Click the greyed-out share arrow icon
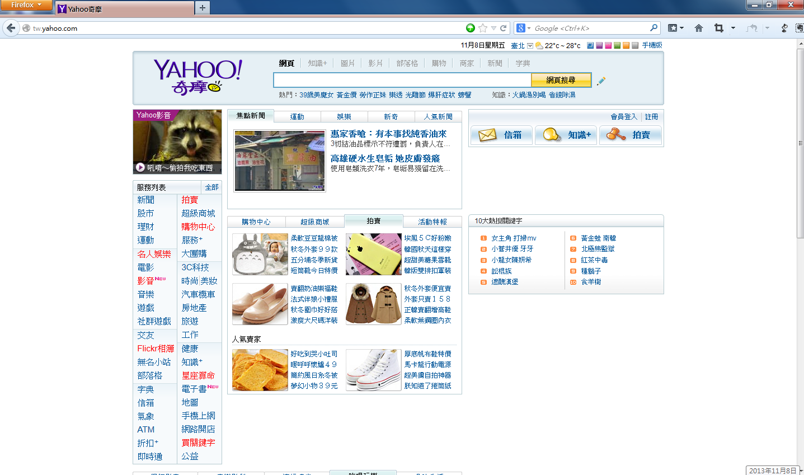 tap(752, 28)
